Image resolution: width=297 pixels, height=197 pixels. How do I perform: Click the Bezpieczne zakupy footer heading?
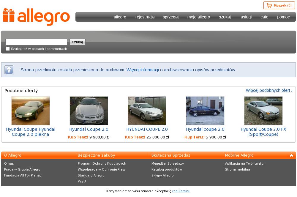(x=97, y=155)
